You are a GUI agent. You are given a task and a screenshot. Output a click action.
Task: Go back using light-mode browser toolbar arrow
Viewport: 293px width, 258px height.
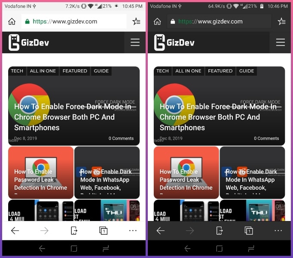click(x=15, y=230)
